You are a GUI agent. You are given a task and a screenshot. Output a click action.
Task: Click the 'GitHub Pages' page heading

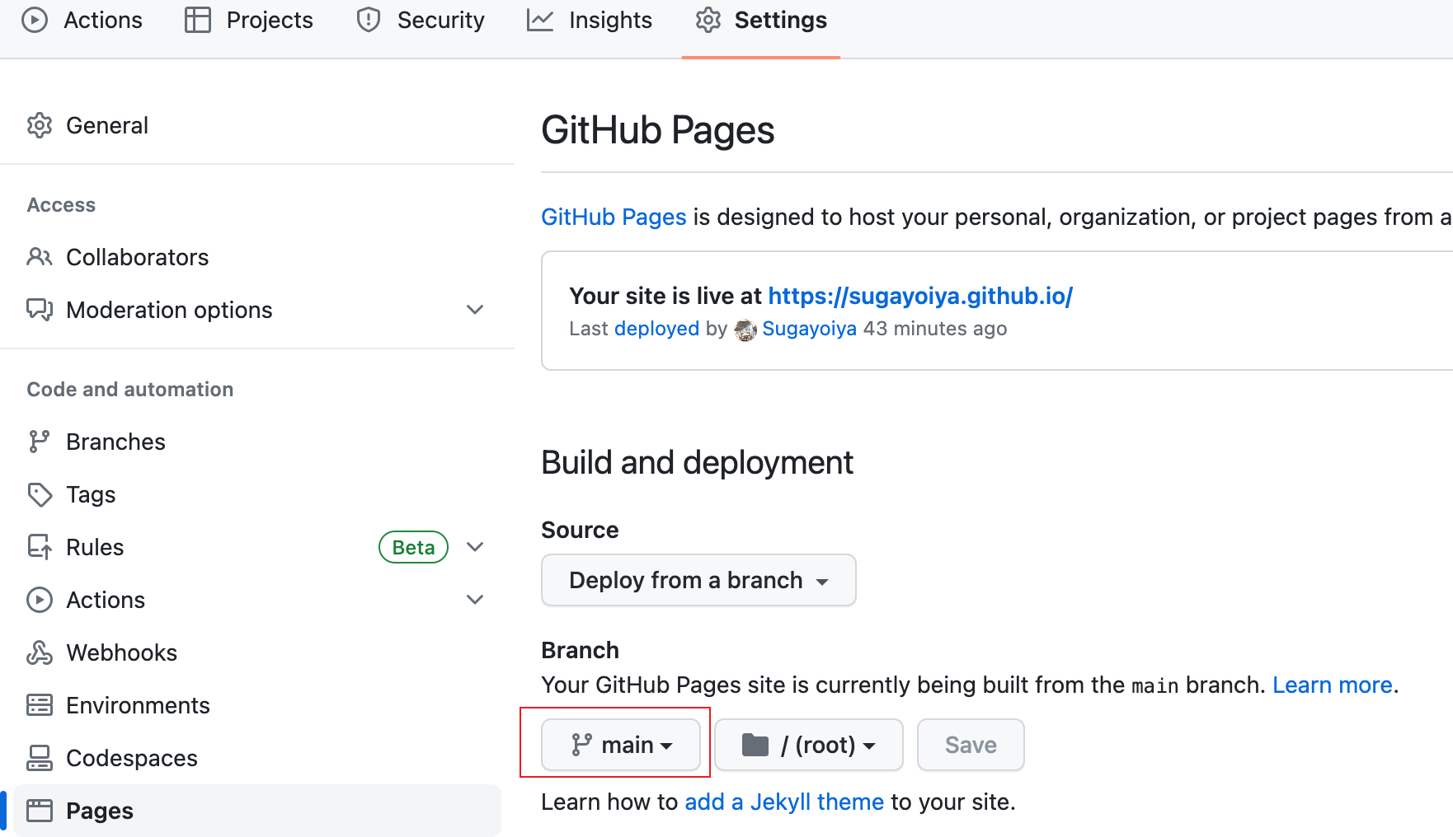coord(658,130)
